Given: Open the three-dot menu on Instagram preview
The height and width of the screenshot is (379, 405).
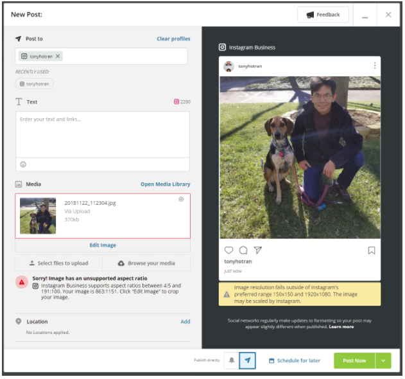Looking at the screenshot, I should [375, 66].
